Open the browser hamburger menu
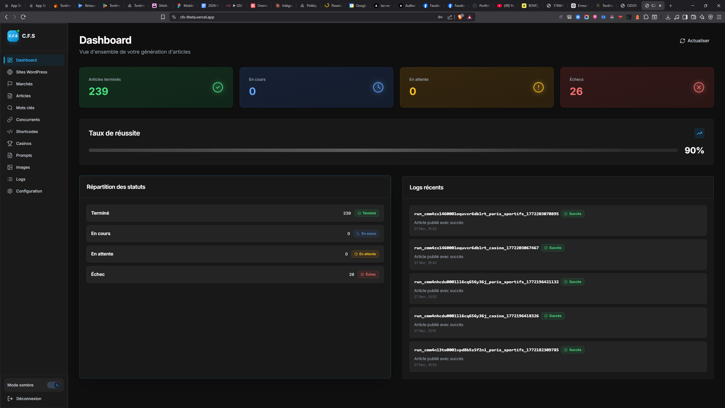The height and width of the screenshot is (408, 725). 719,17
